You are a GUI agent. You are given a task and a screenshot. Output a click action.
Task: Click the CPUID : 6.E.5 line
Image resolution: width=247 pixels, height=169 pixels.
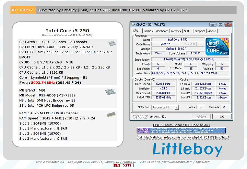point(46,62)
